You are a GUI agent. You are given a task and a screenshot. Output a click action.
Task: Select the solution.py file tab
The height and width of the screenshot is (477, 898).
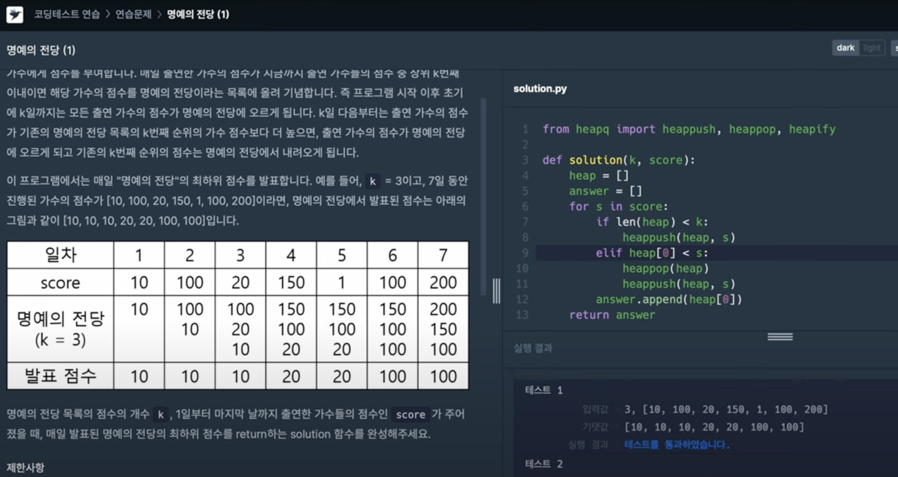click(x=540, y=89)
